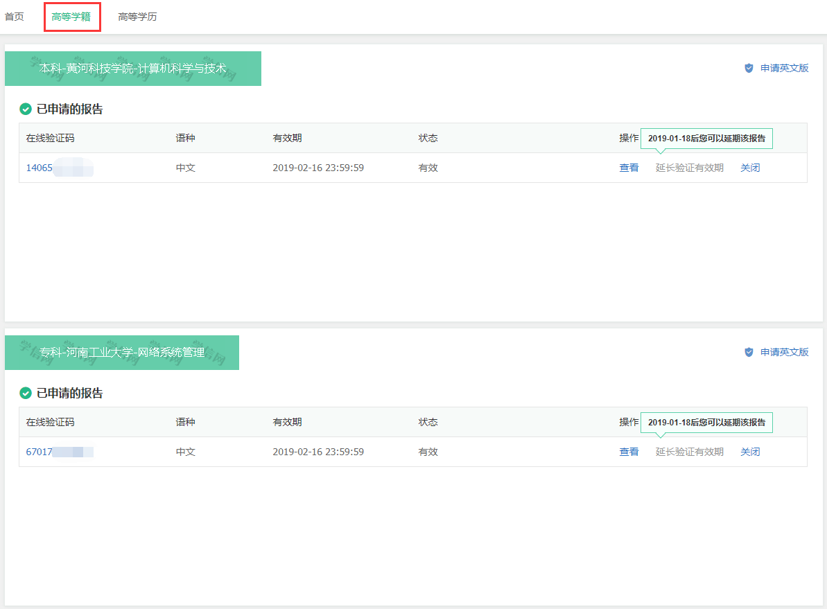This screenshot has height=609, width=827.
Task: Click the 2019-01-18 tooltip in 本科 section
Action: pos(706,139)
